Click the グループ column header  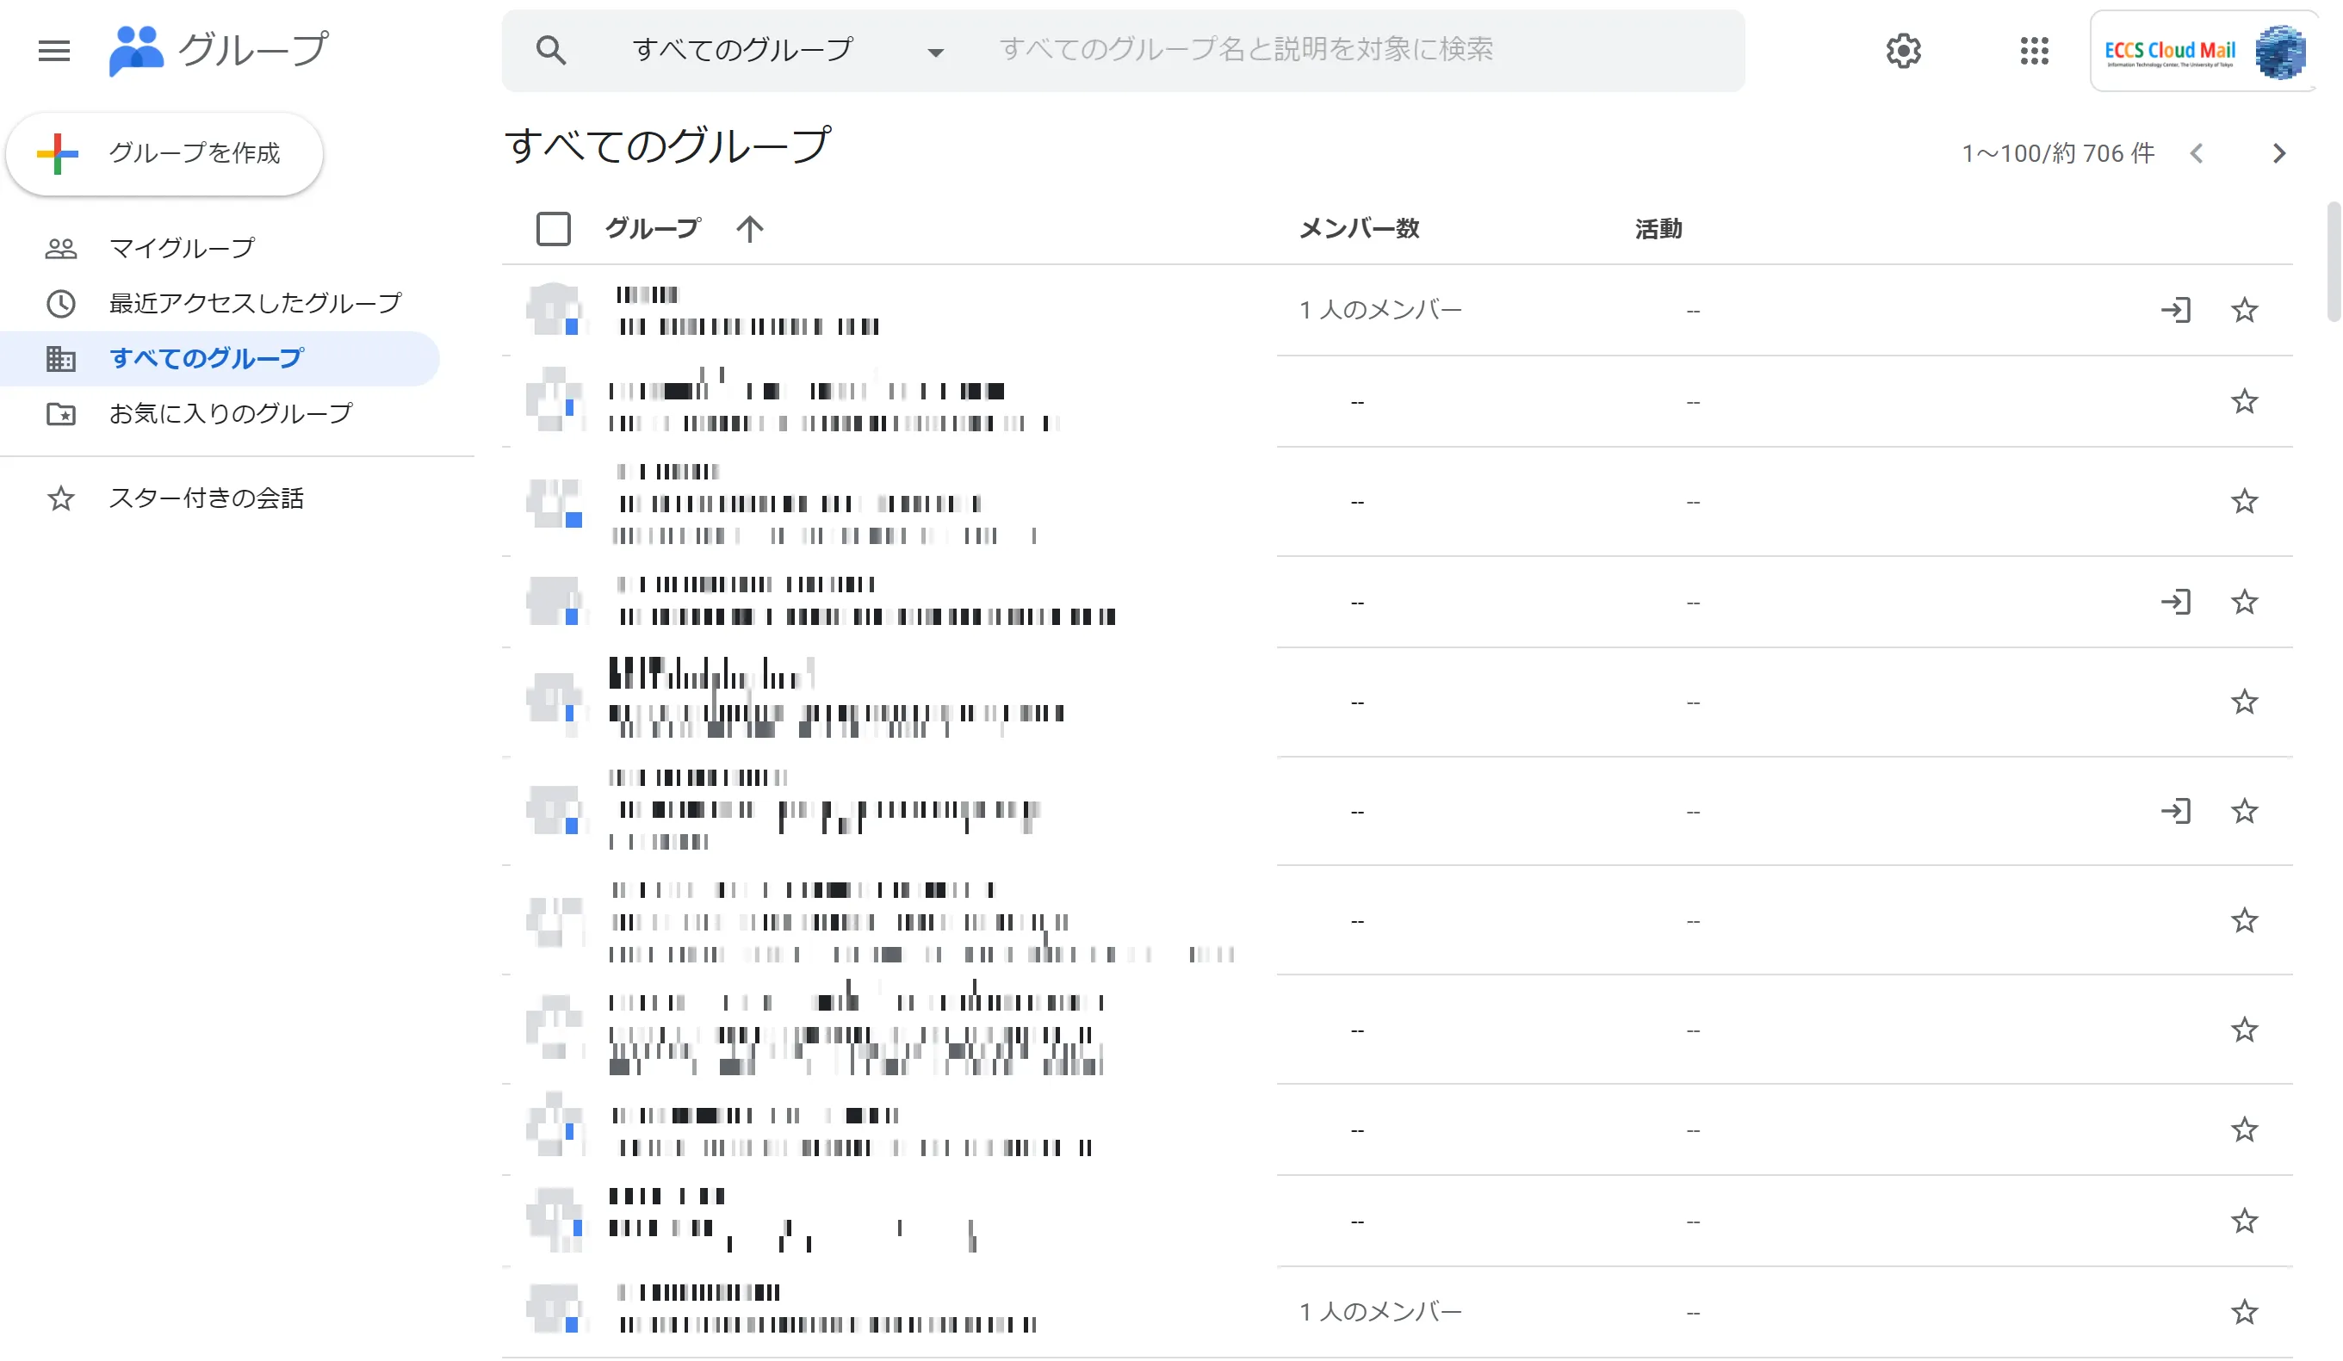pyautogui.click(x=652, y=229)
